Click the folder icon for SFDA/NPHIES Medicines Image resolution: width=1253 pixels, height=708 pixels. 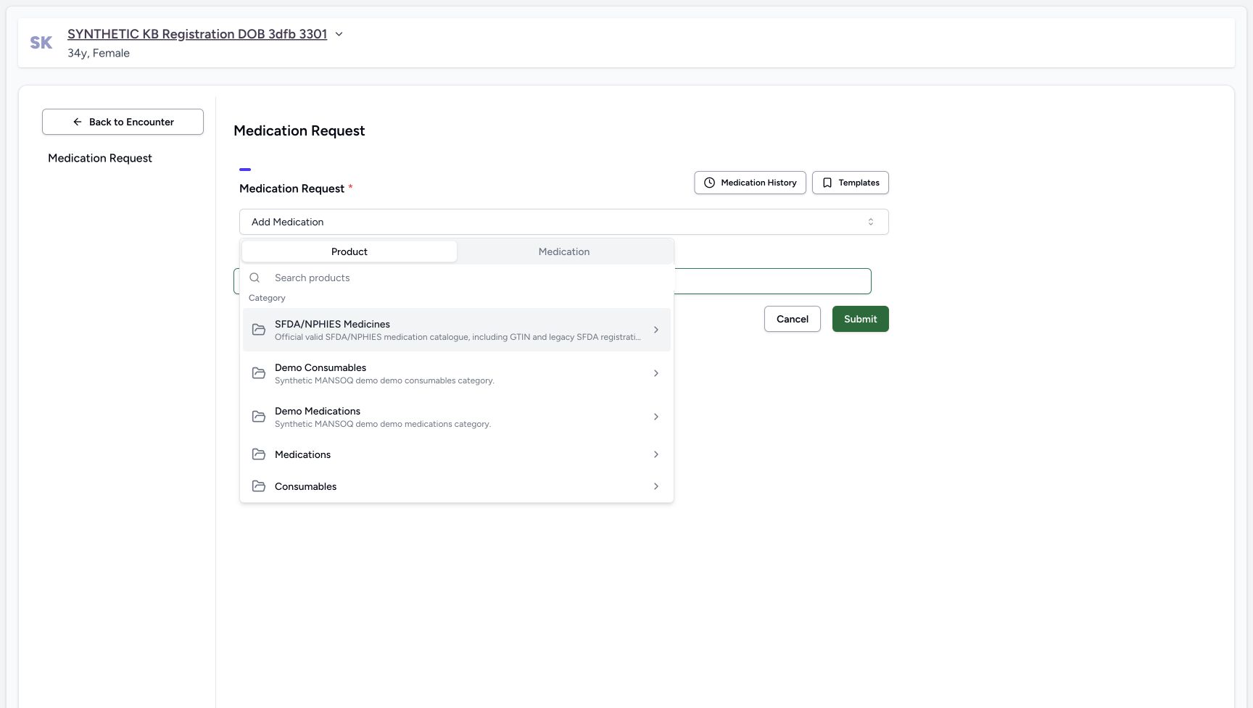click(259, 330)
